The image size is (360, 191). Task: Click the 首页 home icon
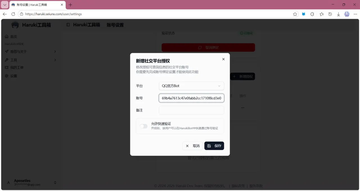[7, 37]
